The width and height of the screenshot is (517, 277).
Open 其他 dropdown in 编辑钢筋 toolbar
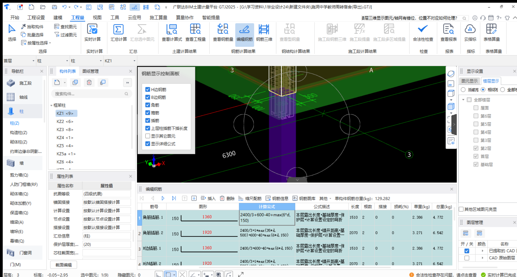(325, 198)
